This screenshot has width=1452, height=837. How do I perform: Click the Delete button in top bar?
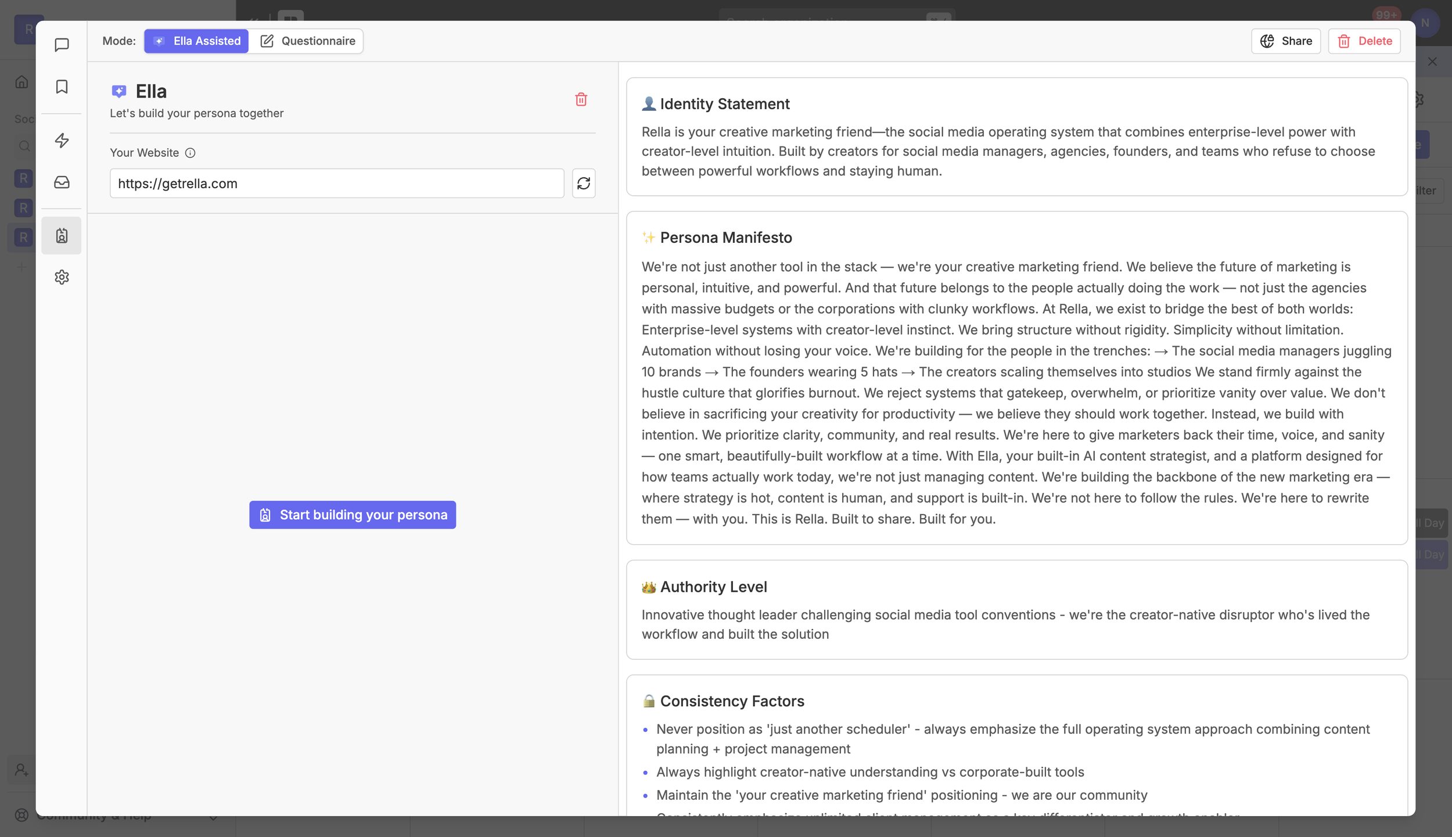coord(1364,41)
